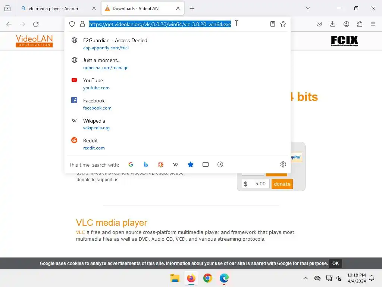Open the Firefox application menu
Viewport: 382px width, 287px height.
point(373,24)
